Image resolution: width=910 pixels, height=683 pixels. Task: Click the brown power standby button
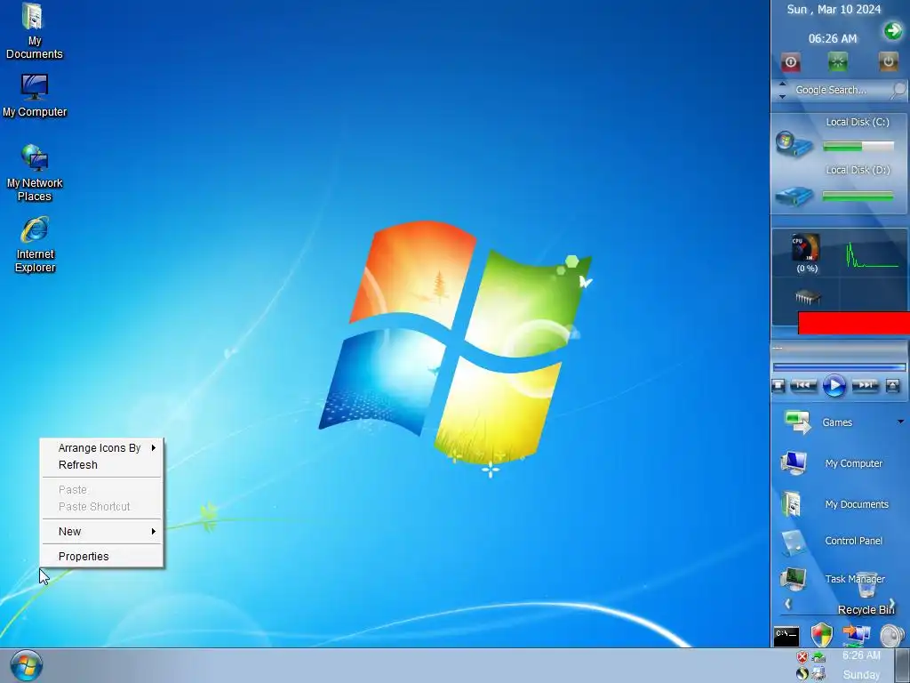888,61
